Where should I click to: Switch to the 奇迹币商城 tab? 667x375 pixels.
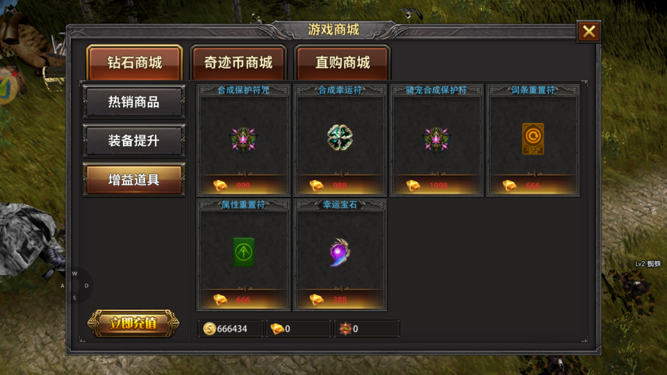238,63
